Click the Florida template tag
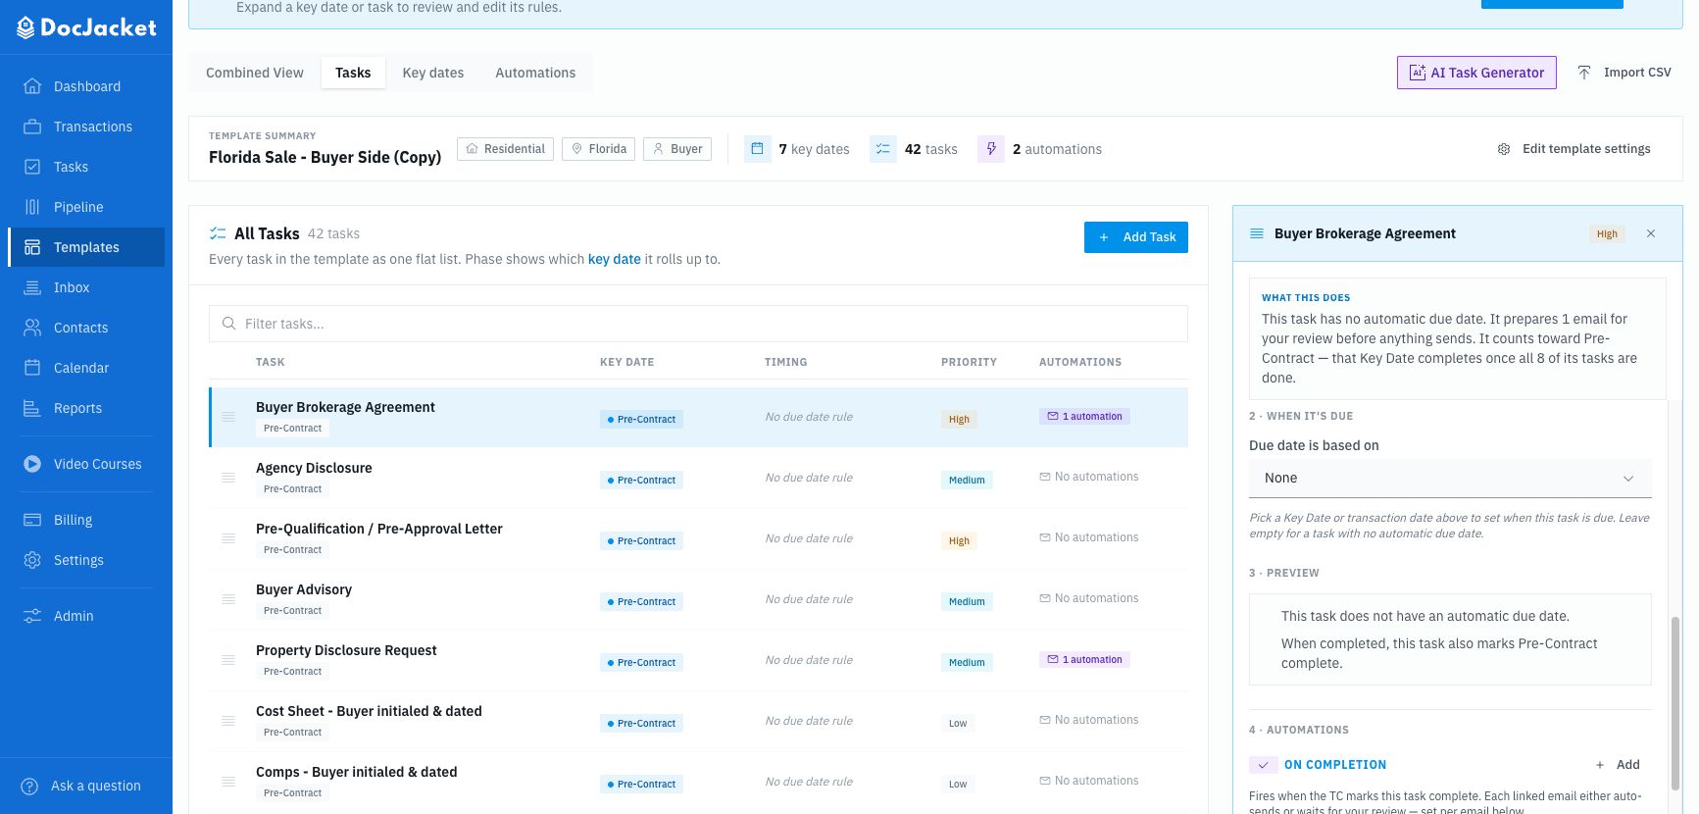1699x814 pixels. [x=598, y=149]
